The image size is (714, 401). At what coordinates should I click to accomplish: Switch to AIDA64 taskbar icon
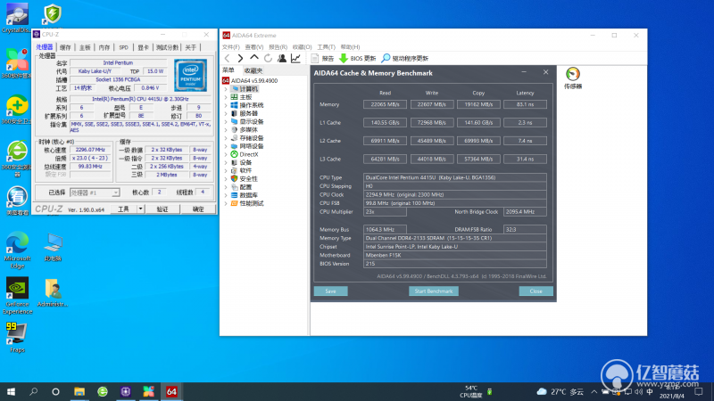pos(171,391)
